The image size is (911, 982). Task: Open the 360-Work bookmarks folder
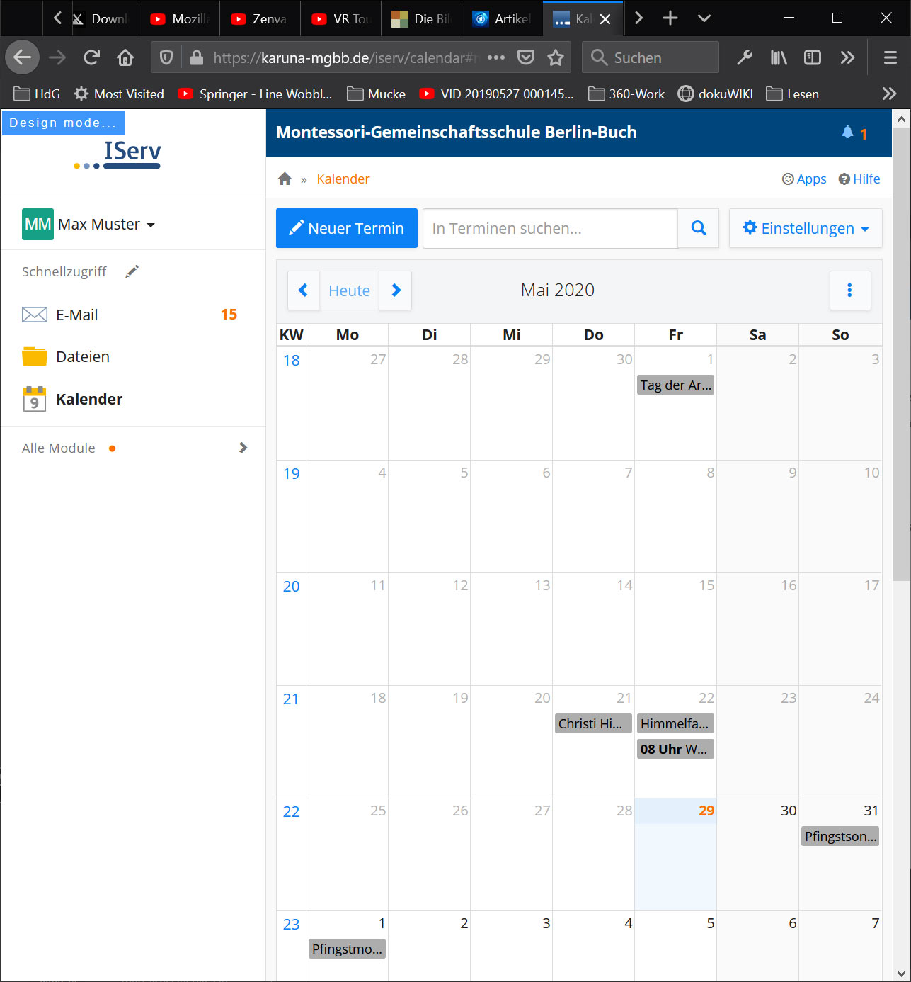click(x=626, y=94)
